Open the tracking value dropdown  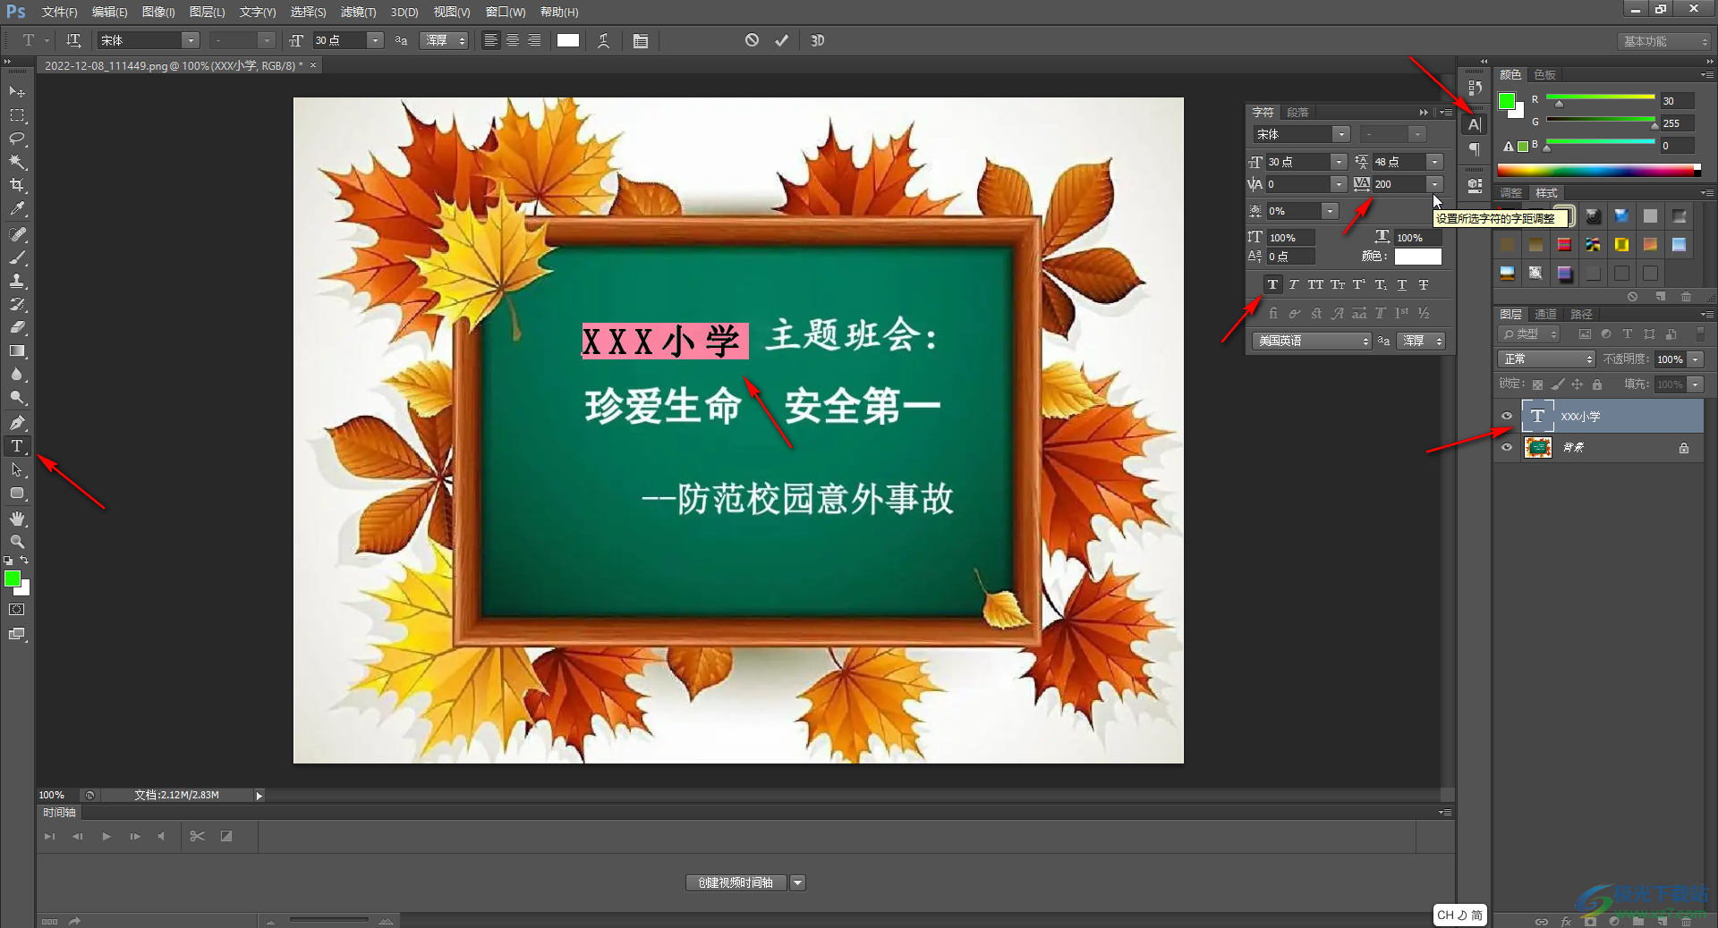tap(1434, 184)
